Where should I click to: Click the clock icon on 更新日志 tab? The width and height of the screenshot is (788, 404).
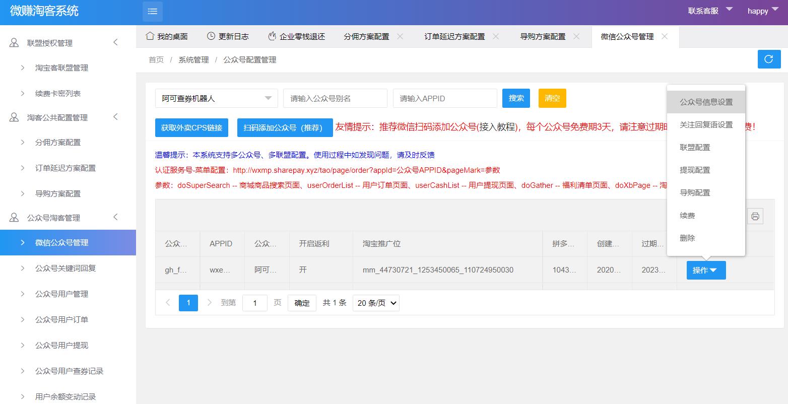tap(211, 36)
